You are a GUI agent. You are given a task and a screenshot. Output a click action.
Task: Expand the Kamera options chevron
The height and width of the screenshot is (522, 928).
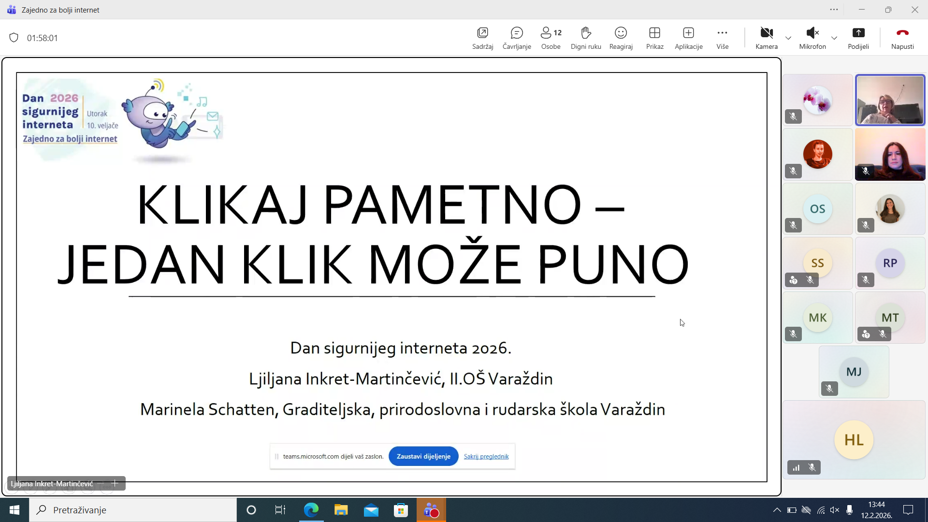pyautogui.click(x=788, y=38)
